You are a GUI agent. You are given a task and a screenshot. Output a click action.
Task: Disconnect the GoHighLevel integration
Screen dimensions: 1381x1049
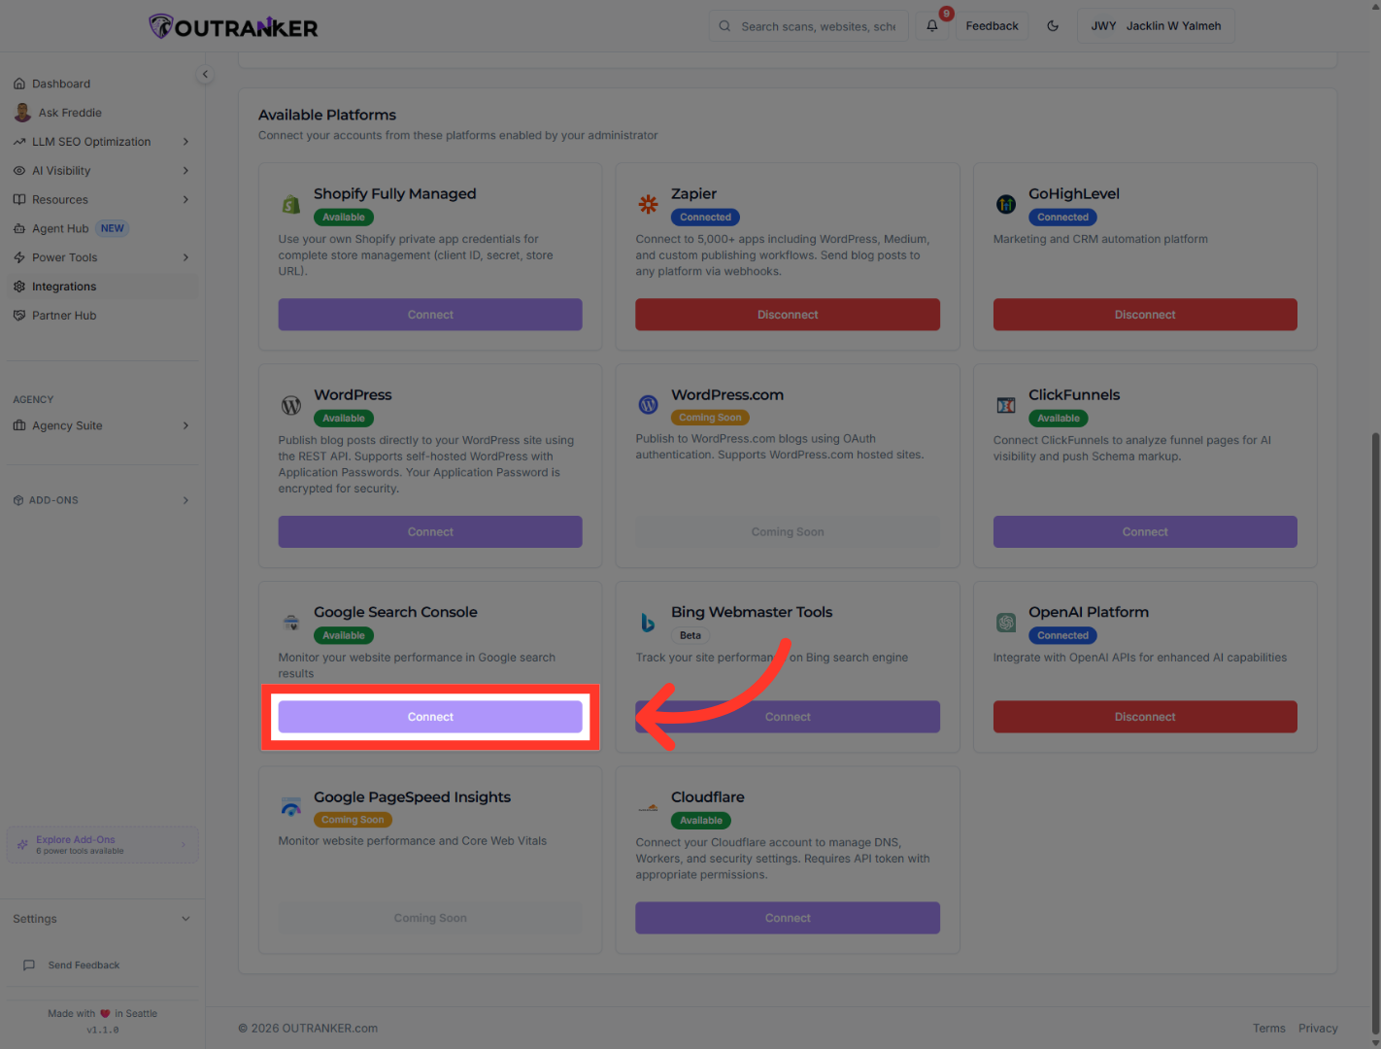(x=1145, y=315)
